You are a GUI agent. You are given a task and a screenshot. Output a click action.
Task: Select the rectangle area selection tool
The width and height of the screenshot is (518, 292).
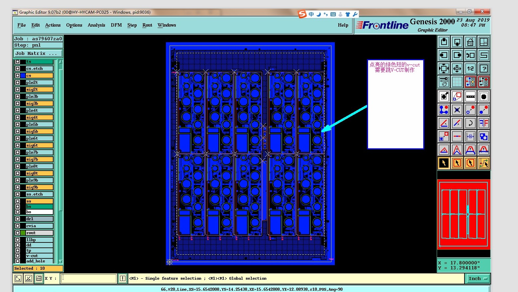457,163
